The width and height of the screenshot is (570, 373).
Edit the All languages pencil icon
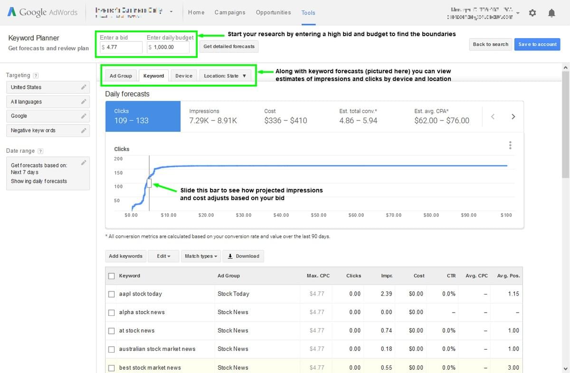point(84,101)
